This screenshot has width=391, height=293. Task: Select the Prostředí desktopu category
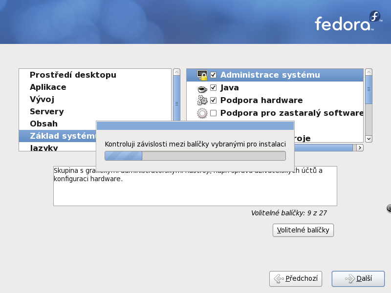tap(95, 75)
